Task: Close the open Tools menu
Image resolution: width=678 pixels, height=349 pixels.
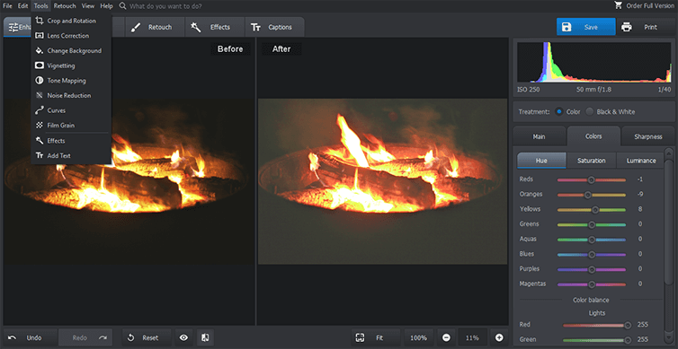Action: [x=41, y=6]
